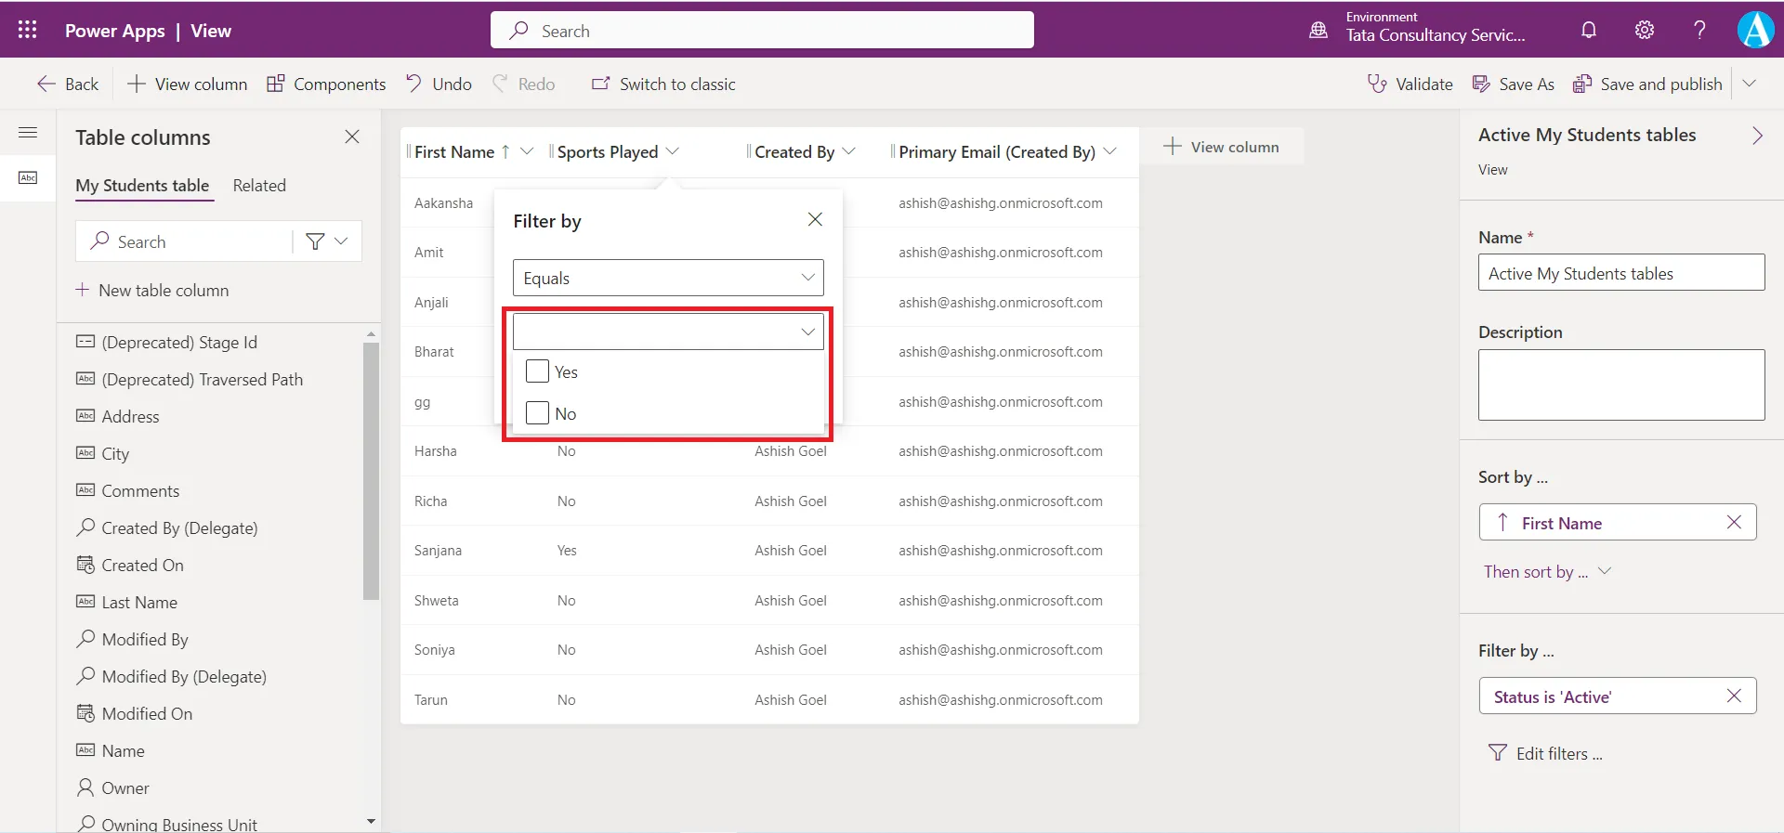Screen dimensions: 1784x833
Task: Select the My Students table tab
Action: coord(142,186)
